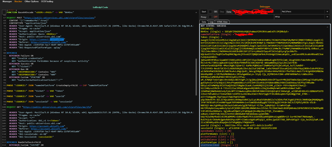This screenshot has width=332, height=147.
Task: Open the Manager tab
Action: 7,1
